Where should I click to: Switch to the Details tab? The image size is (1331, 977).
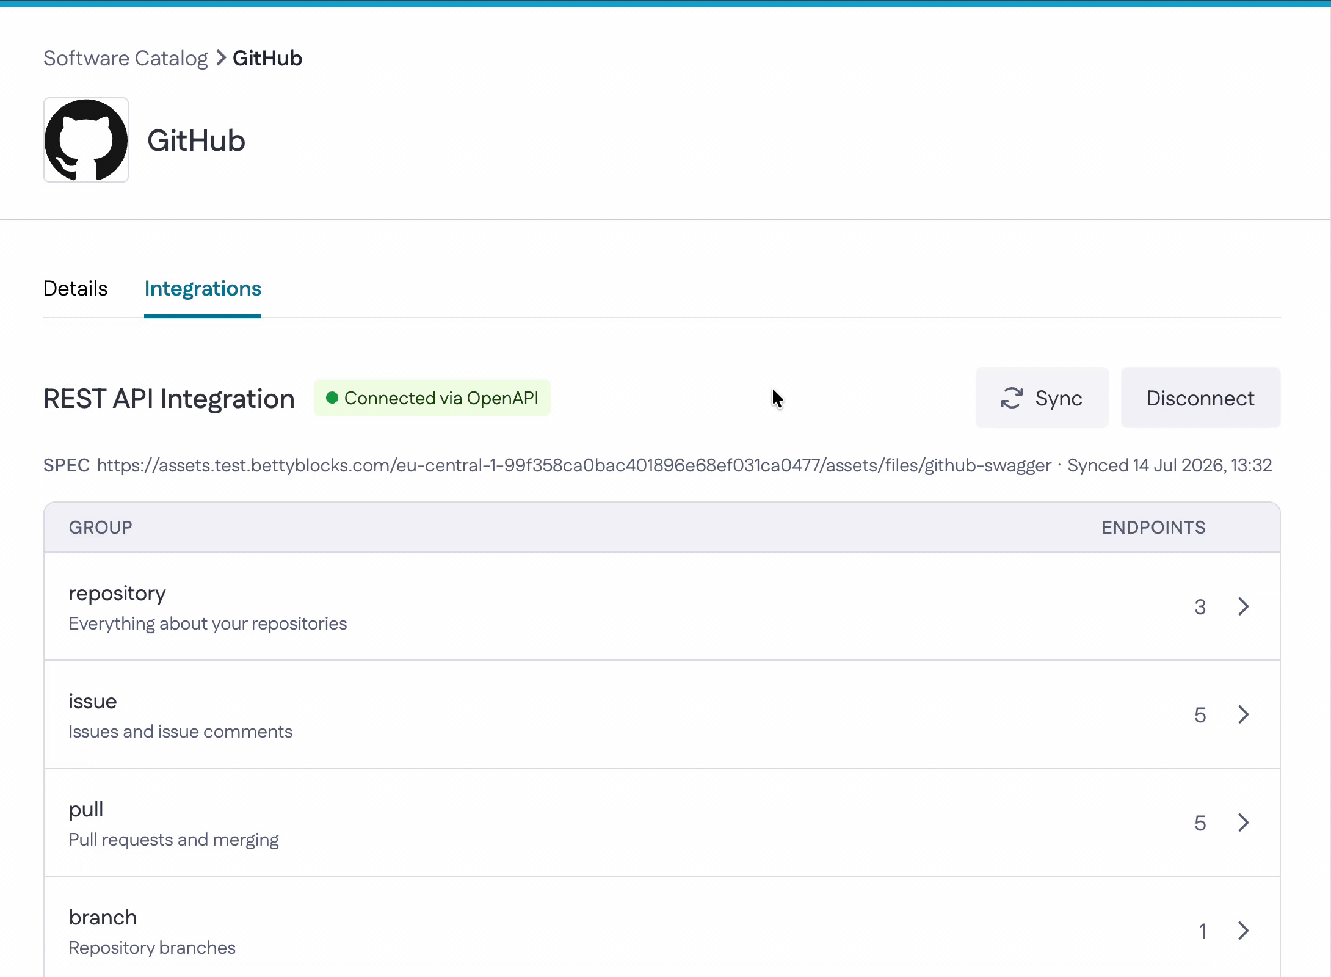(x=75, y=288)
